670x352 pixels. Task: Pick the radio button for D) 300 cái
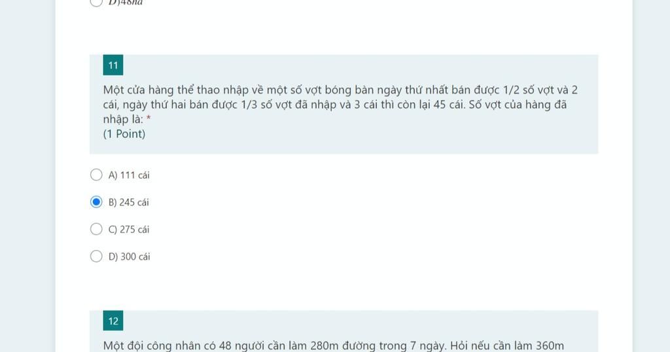[x=96, y=256]
